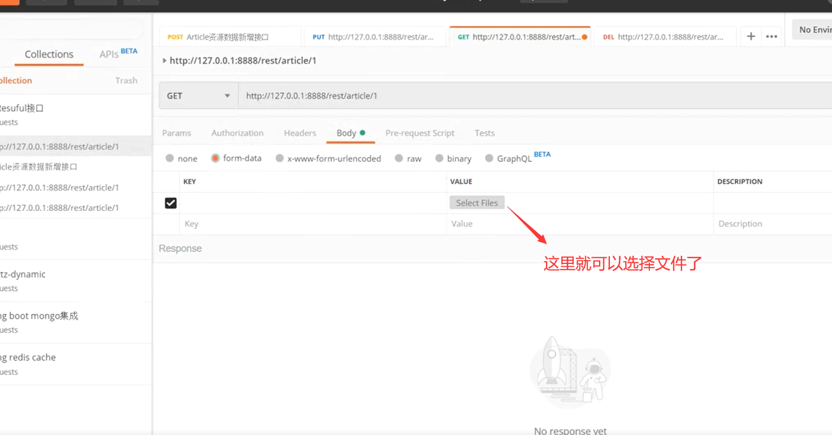Select the GraphQL body type
The image size is (832, 435).
tap(489, 158)
